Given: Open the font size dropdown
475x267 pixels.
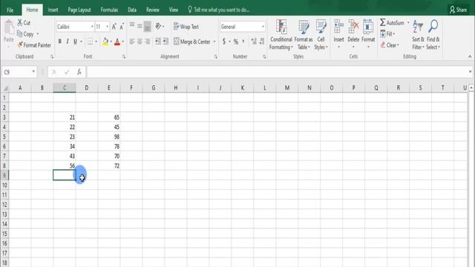Looking at the screenshot, I should [x=107, y=27].
